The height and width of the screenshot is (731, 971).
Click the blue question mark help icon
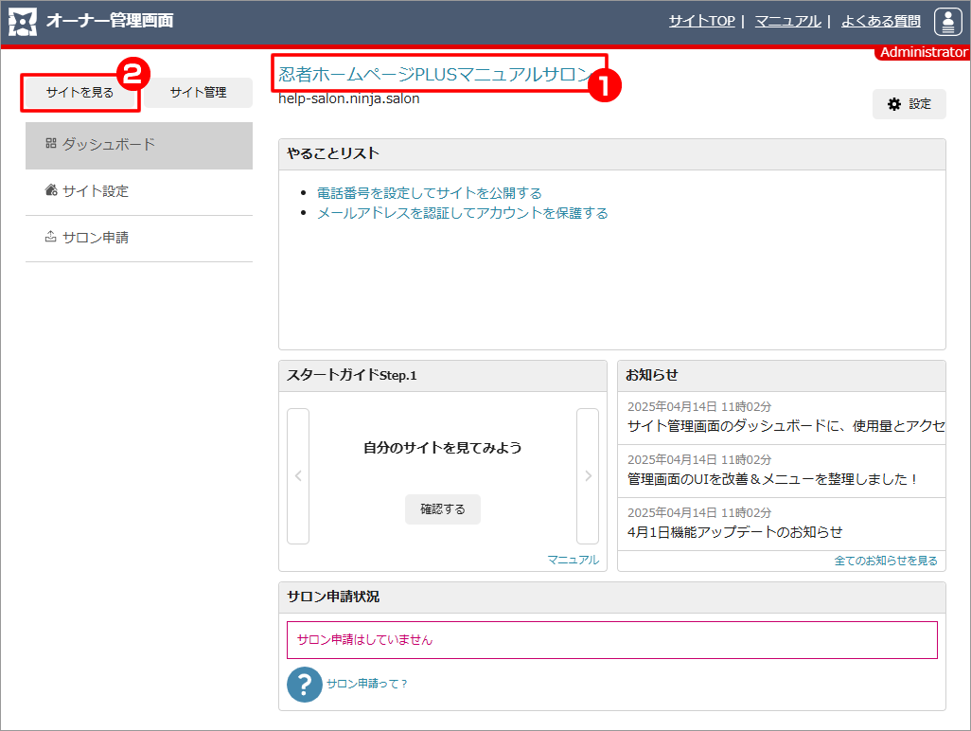305,684
